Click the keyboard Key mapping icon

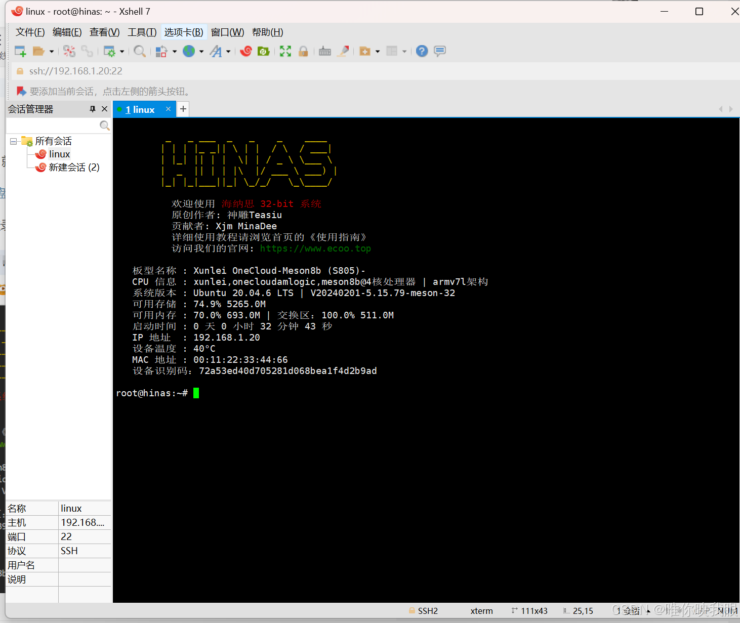[325, 51]
